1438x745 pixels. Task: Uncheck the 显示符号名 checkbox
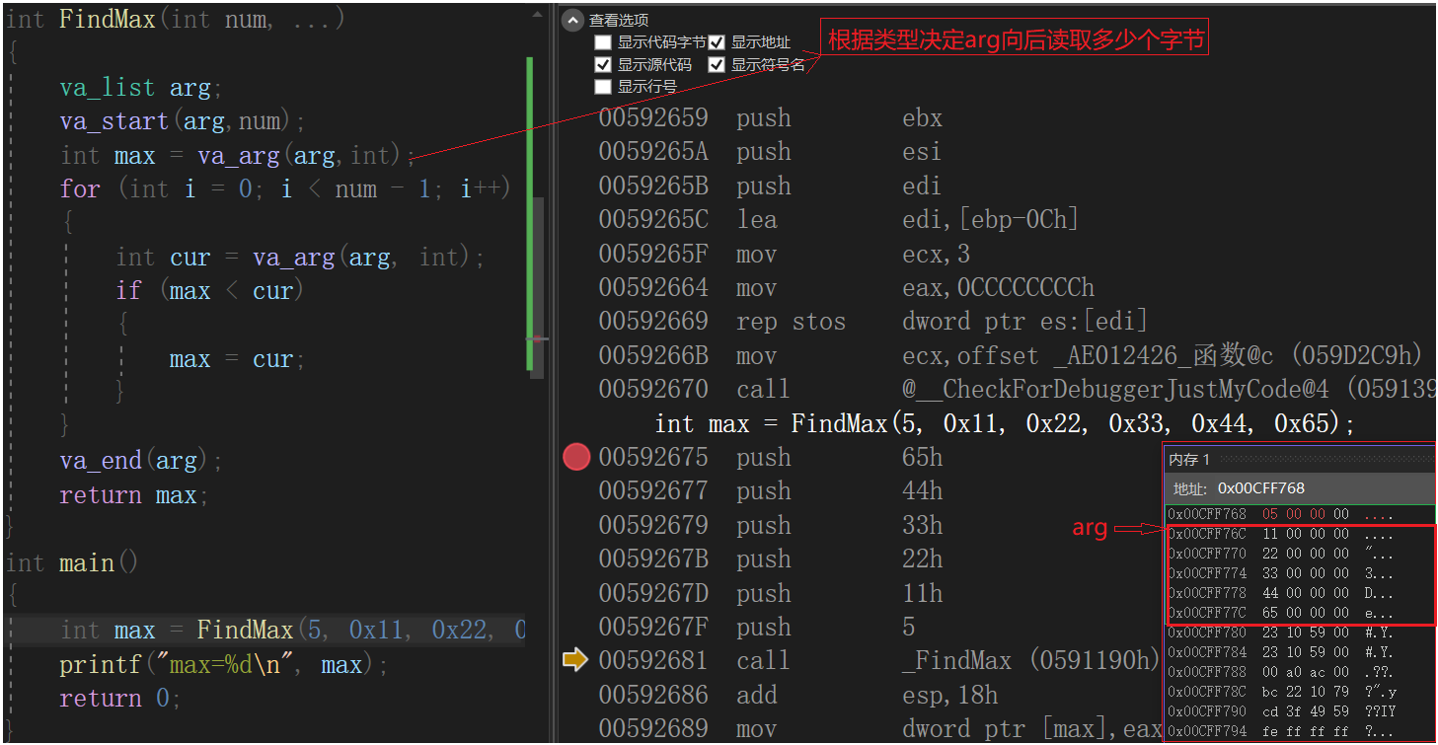coord(717,64)
